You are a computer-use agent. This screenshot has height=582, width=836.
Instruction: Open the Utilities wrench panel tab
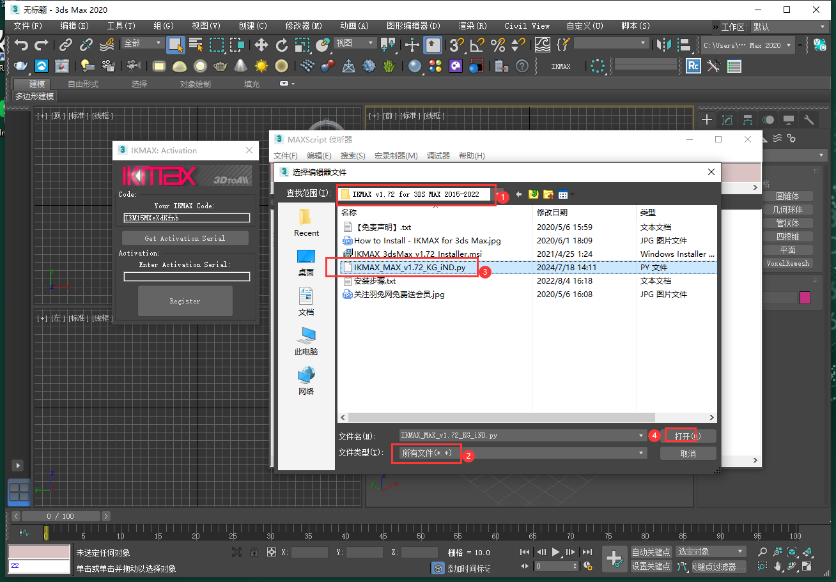coord(809,119)
